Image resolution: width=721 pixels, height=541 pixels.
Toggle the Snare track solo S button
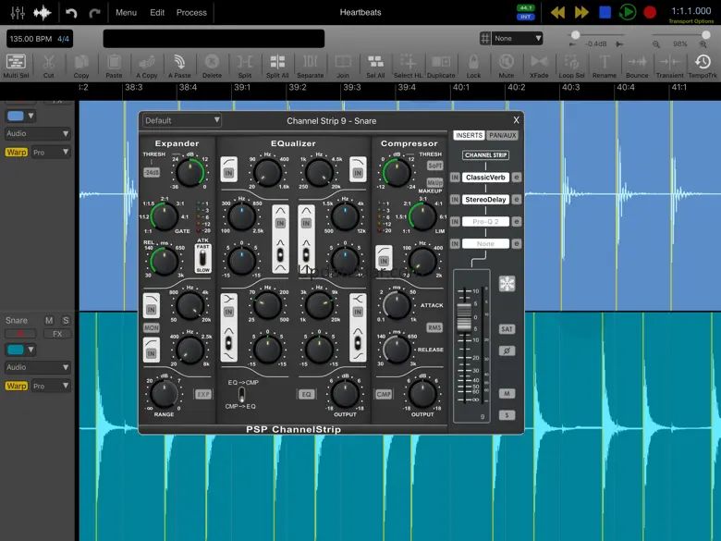(66, 321)
